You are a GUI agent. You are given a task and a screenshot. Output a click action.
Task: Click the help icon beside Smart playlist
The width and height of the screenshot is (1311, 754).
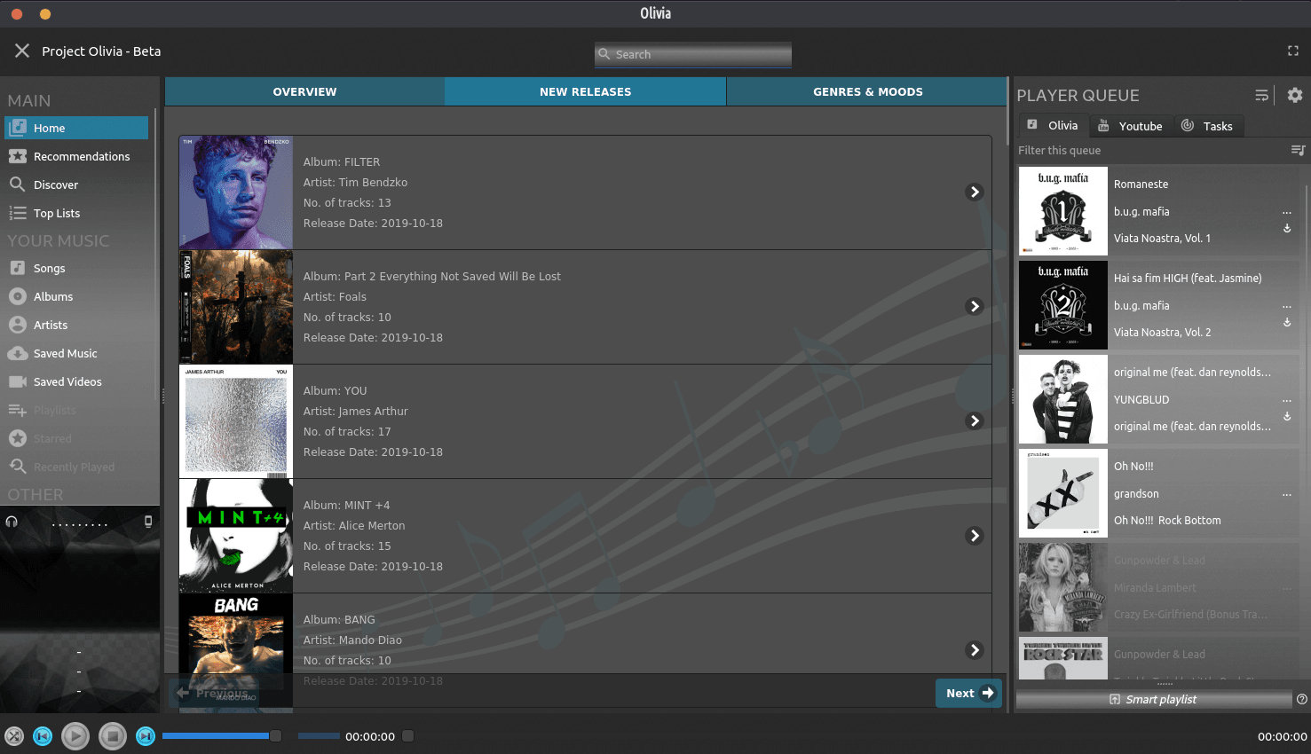pyautogui.click(x=1301, y=699)
